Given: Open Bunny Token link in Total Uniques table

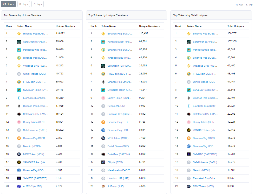Looking at the screenshot, I should coord(205,122).
